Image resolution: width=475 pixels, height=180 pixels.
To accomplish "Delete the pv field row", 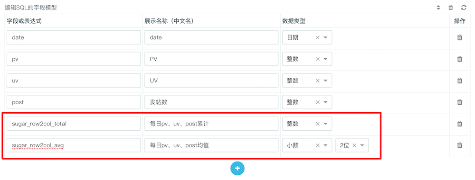I will (x=459, y=59).
